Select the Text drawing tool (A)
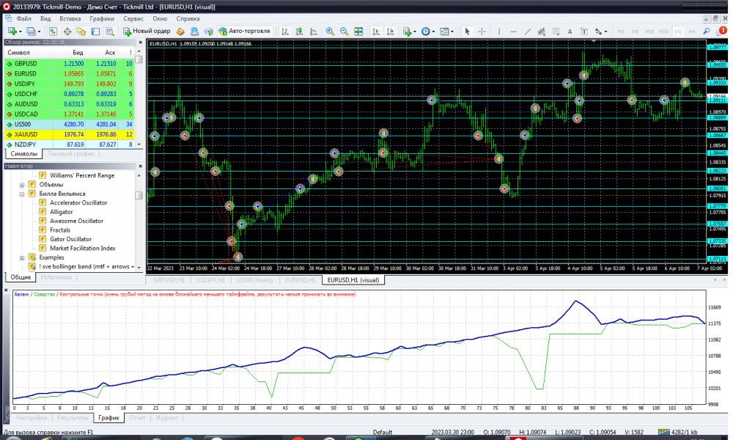The height and width of the screenshot is (440, 733). click(x=570, y=32)
